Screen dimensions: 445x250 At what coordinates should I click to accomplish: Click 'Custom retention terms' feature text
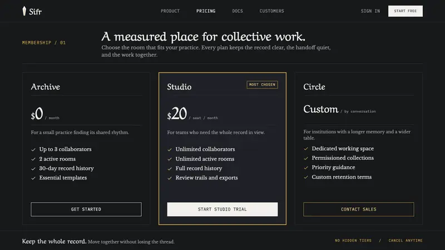(x=342, y=177)
